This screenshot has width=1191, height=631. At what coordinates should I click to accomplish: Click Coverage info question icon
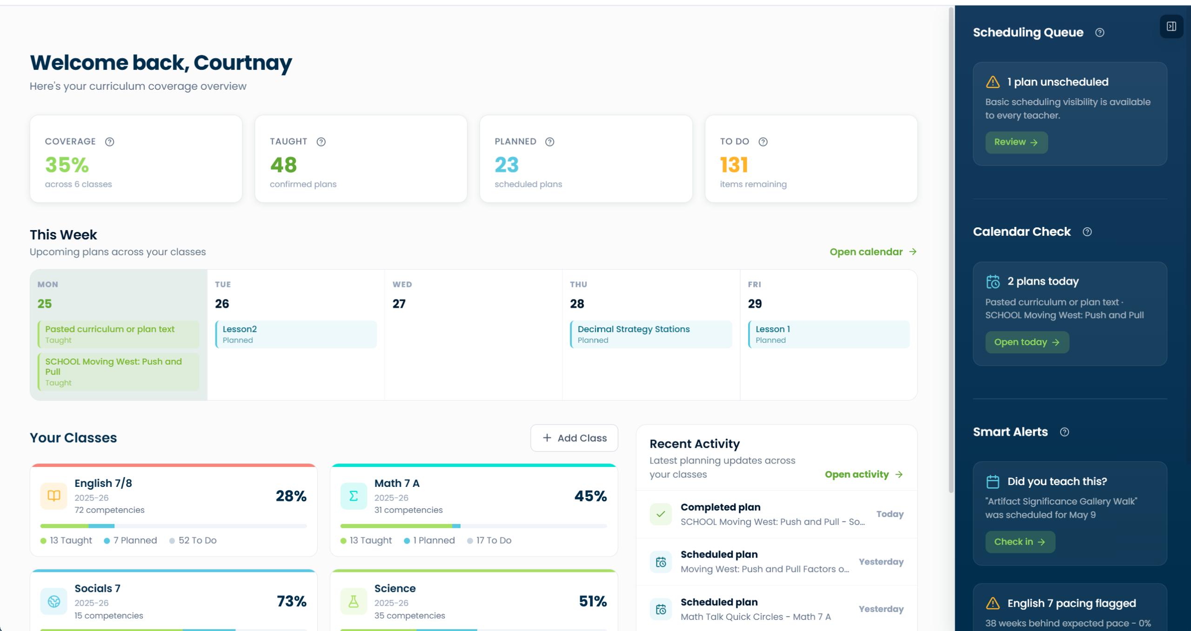click(109, 142)
